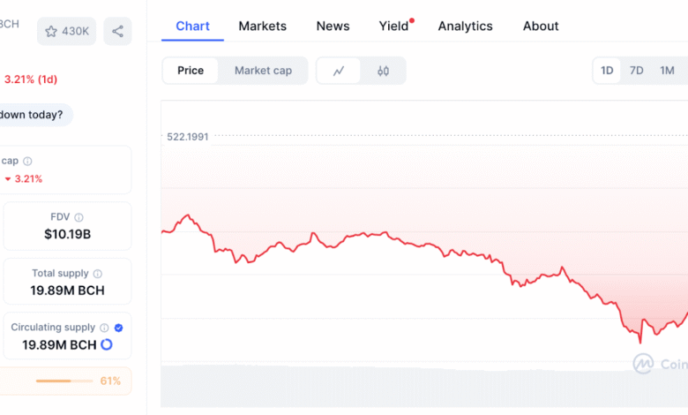The height and width of the screenshot is (415, 688).
Task: Select the 1D time range
Action: click(x=607, y=71)
